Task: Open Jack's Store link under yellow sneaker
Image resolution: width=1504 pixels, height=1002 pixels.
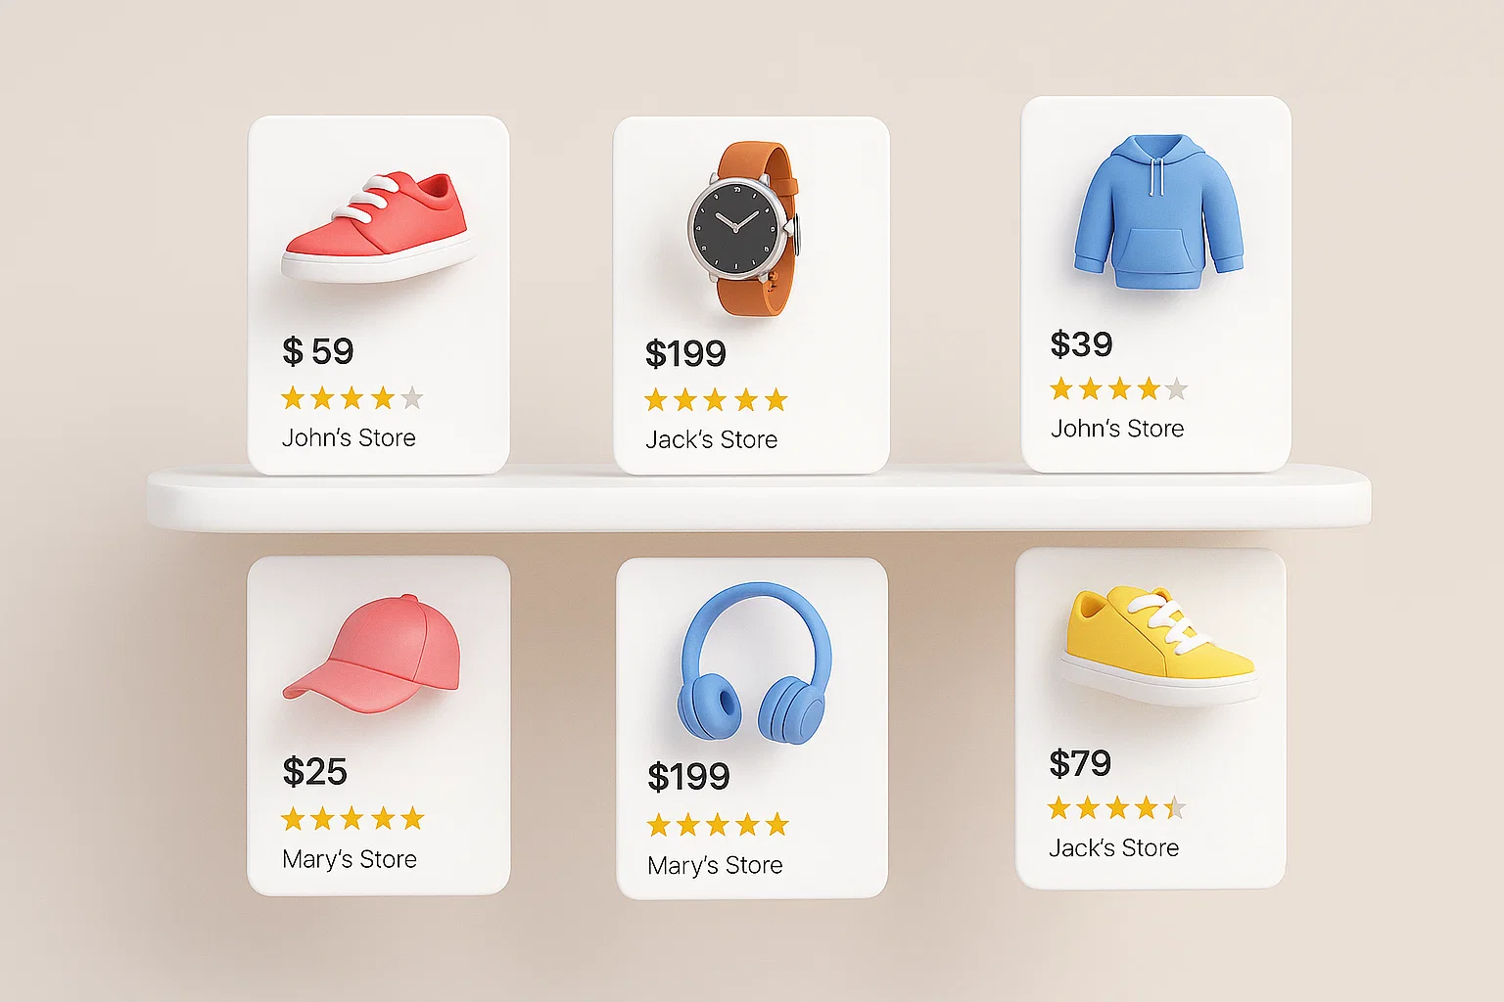Action: pyautogui.click(x=1114, y=847)
